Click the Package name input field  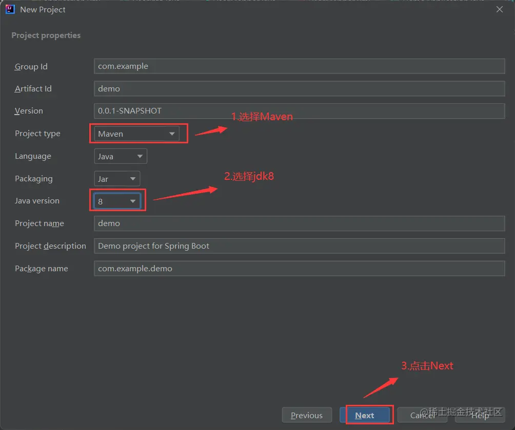pyautogui.click(x=299, y=269)
